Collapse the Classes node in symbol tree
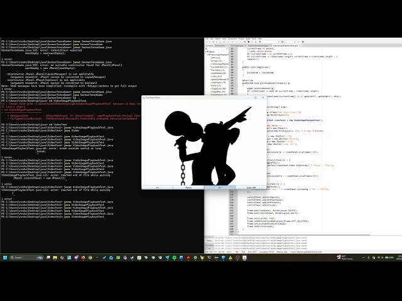The height and width of the screenshot is (301, 402). pos(205,51)
